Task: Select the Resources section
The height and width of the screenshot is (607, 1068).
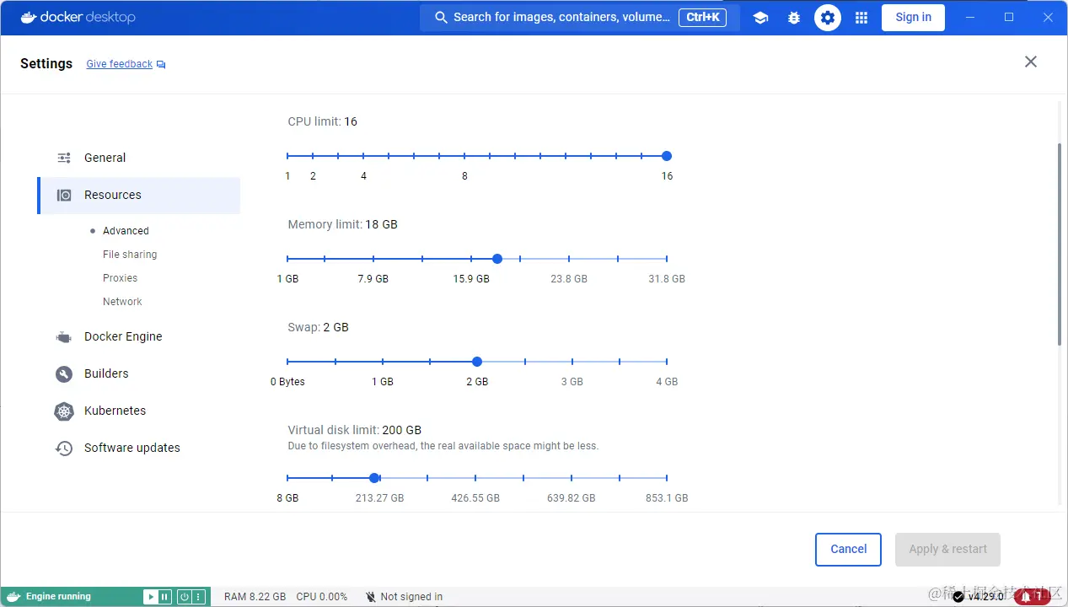Action: [x=139, y=195]
